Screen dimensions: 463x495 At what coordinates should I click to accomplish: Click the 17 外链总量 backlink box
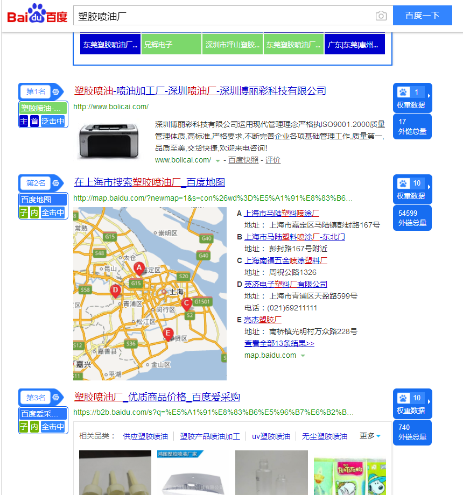tap(412, 126)
